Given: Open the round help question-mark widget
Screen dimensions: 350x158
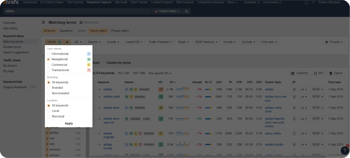Looking at the screenshot, I should (345, 150).
